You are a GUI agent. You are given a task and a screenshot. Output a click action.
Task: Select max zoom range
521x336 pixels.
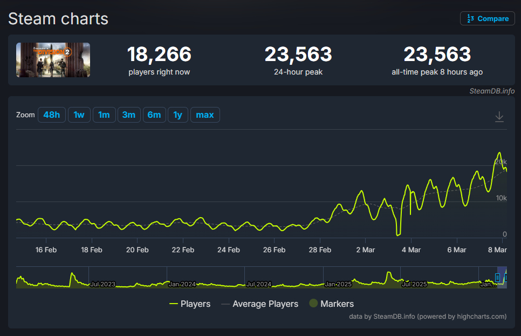pyautogui.click(x=205, y=115)
